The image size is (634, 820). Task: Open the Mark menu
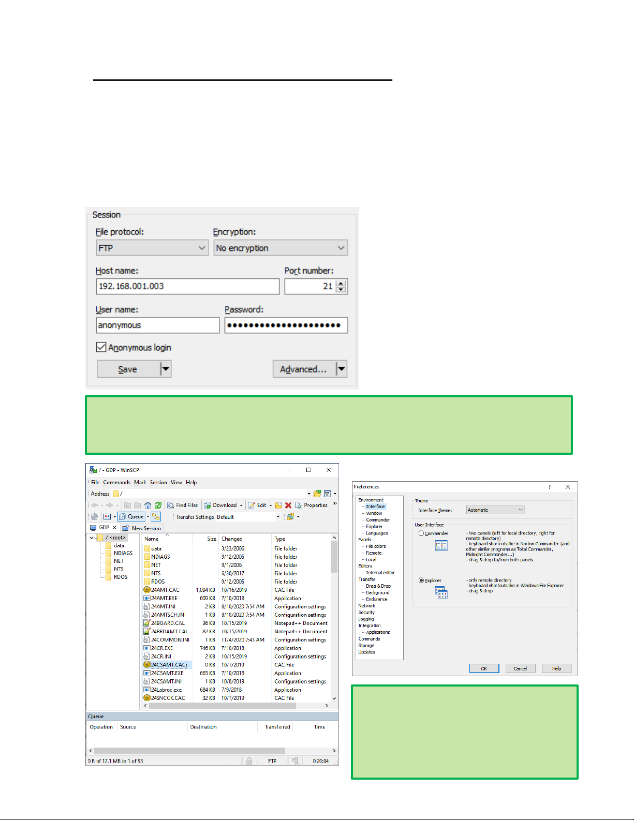point(140,482)
